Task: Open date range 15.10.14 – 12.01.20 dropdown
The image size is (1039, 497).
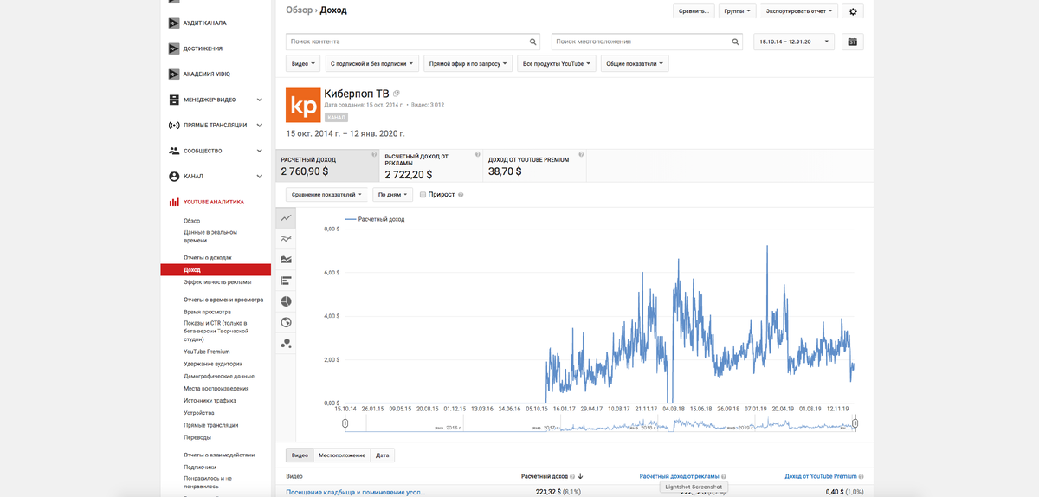Action: [794, 41]
